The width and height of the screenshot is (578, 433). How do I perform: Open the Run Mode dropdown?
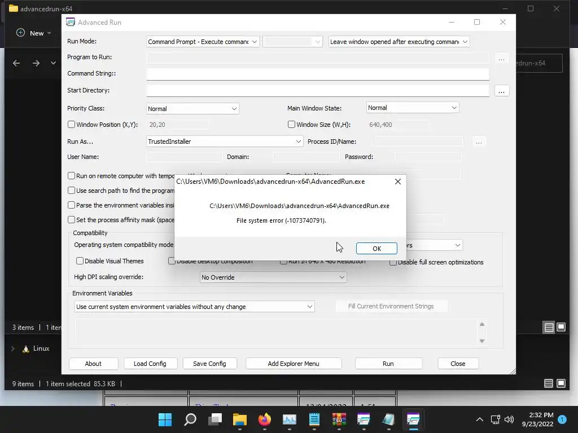pos(203,42)
